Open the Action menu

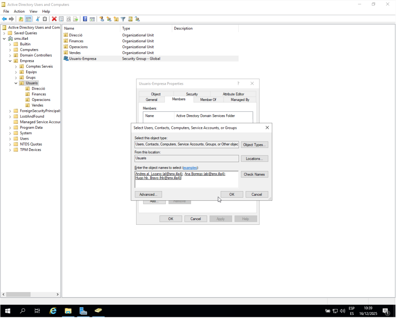pos(19,12)
